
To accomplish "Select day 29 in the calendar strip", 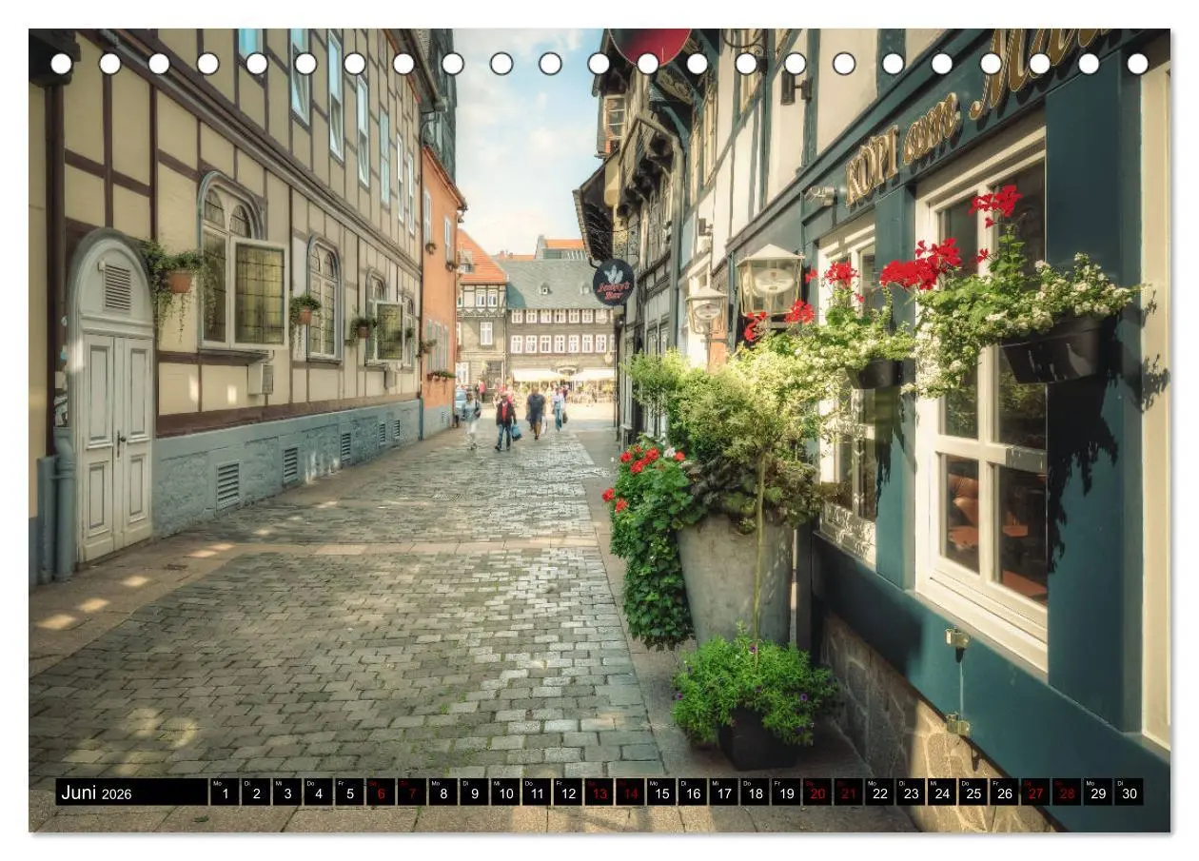I will 1098,793.
